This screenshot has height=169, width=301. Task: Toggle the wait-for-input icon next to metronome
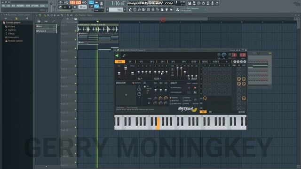pos(66,2)
